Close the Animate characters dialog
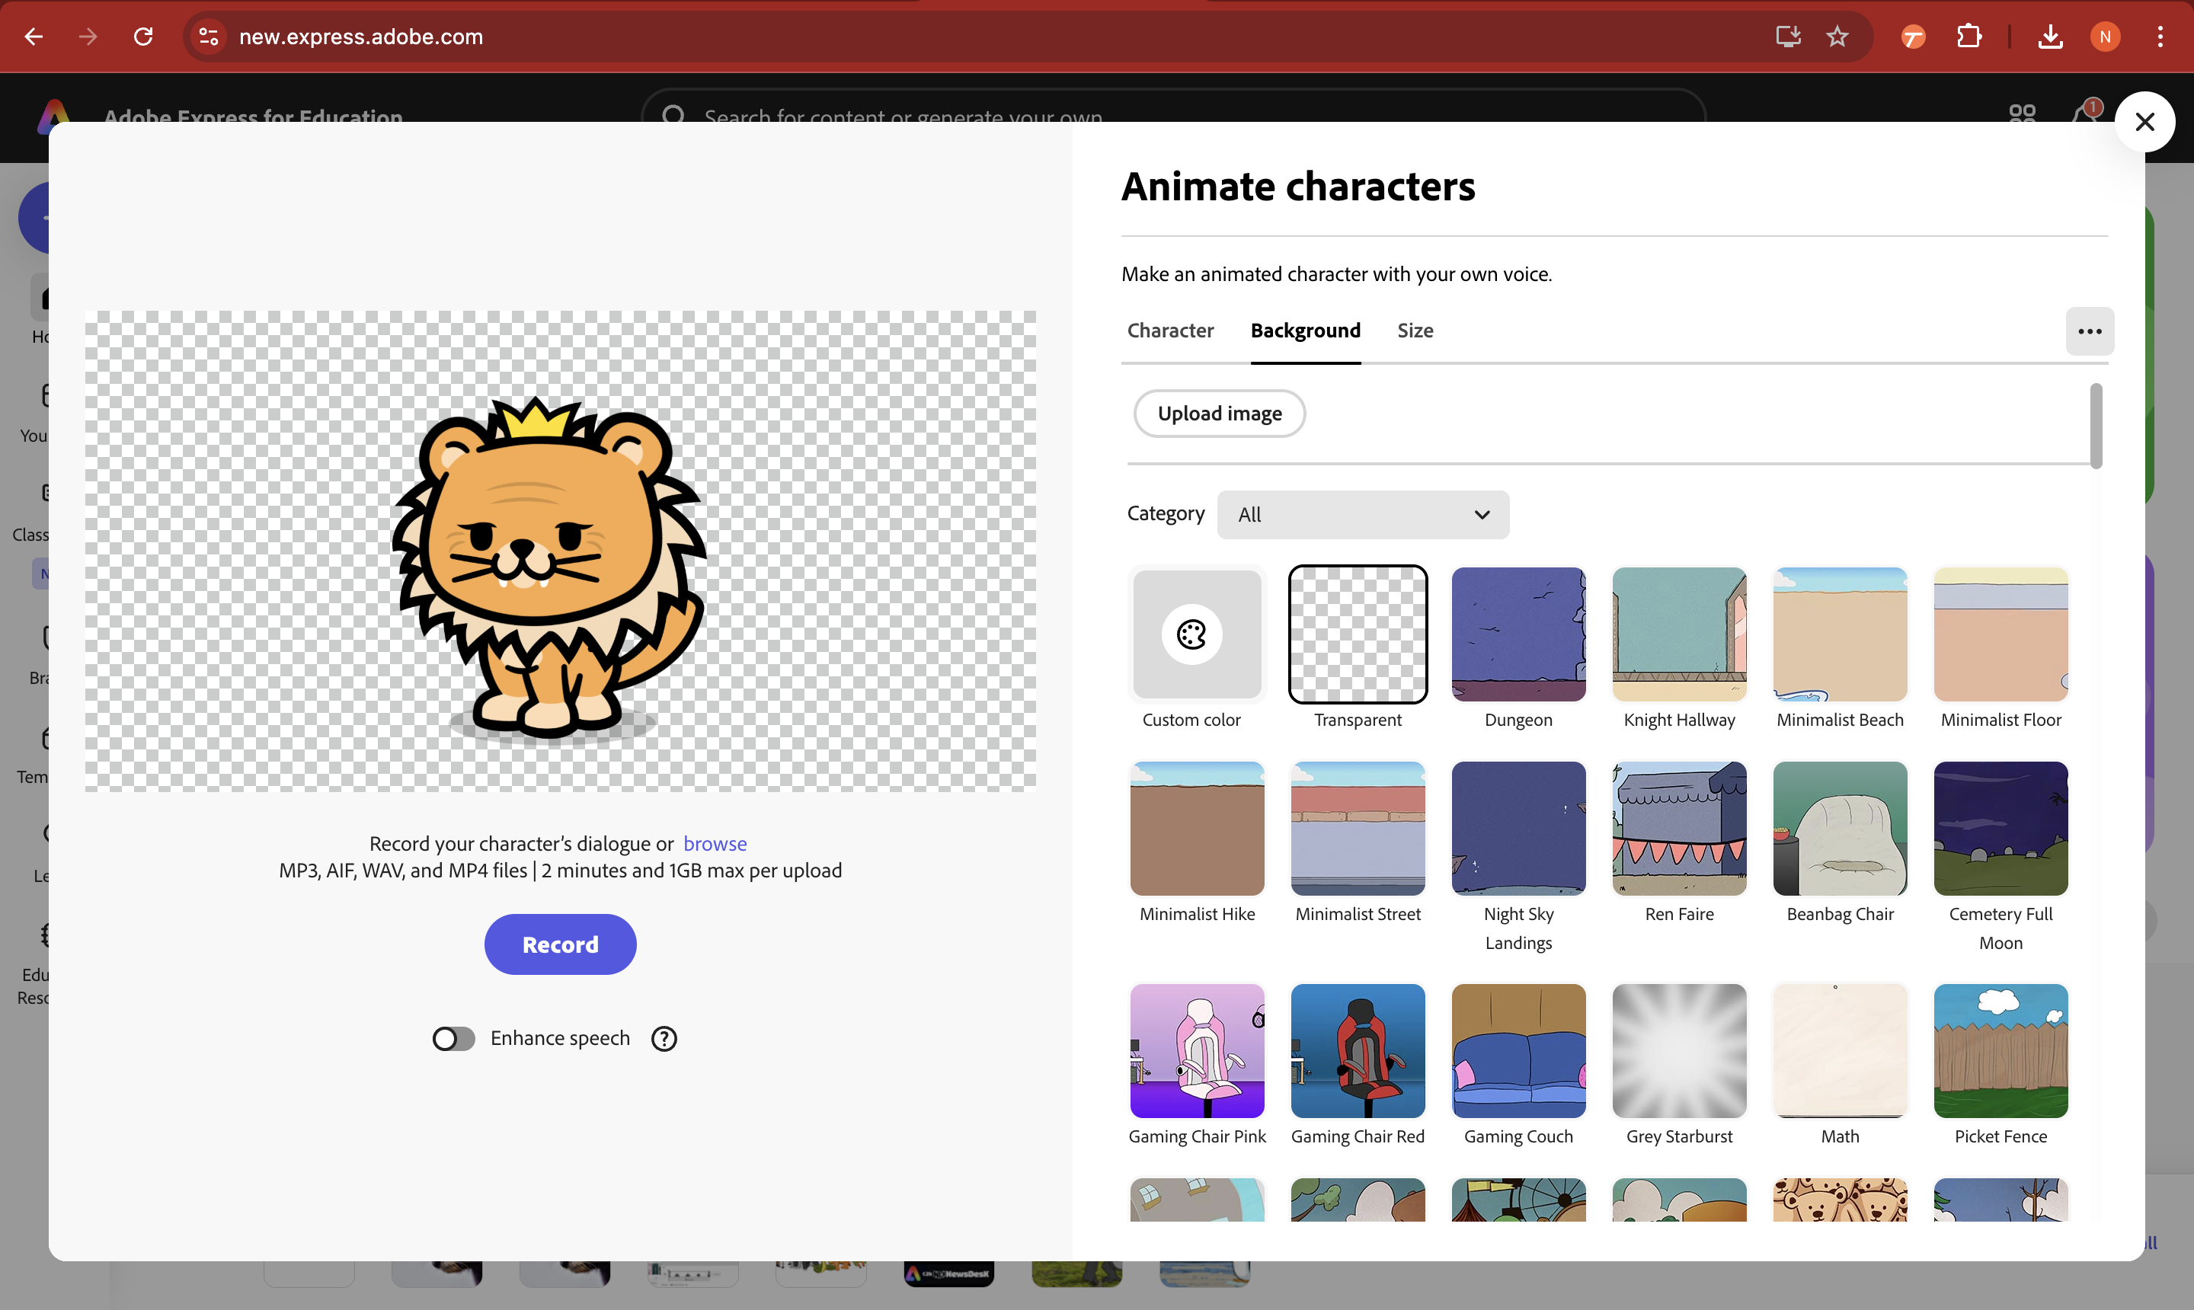 [x=2144, y=122]
